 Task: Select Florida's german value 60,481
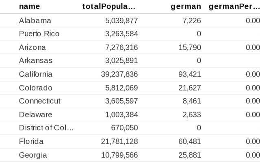click(x=190, y=141)
